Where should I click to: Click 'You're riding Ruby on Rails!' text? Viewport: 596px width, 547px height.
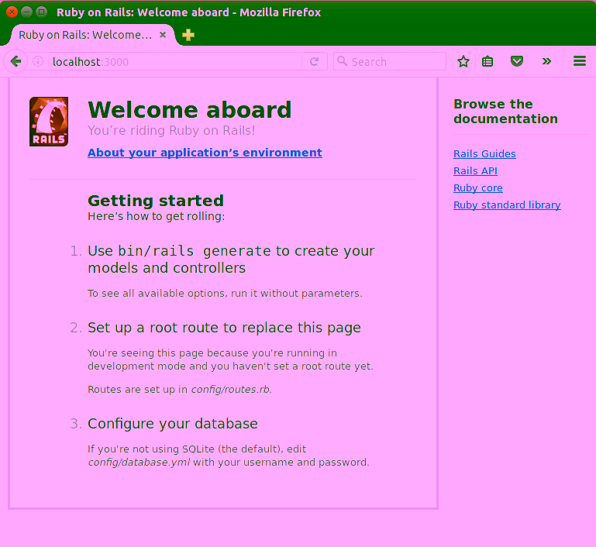pyautogui.click(x=171, y=130)
